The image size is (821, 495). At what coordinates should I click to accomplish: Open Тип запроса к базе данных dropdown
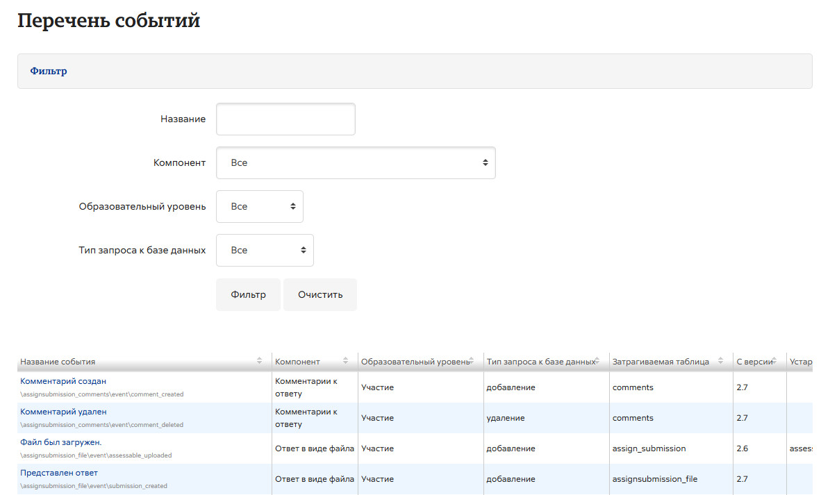click(x=265, y=250)
